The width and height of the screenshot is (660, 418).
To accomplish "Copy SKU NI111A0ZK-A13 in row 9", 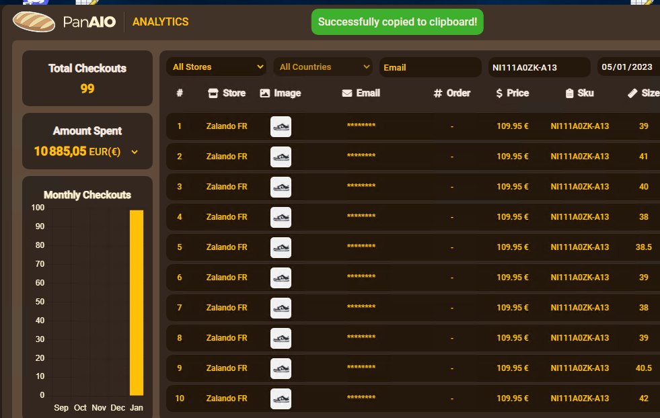I will (x=580, y=368).
